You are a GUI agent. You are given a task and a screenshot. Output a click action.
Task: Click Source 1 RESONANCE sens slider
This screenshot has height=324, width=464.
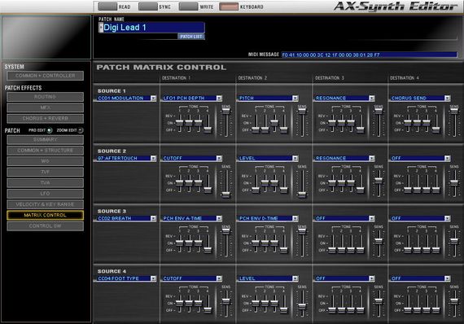click(x=379, y=112)
